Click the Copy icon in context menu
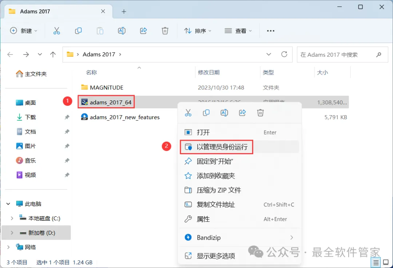Screen dimensions: 393x268 206,113
